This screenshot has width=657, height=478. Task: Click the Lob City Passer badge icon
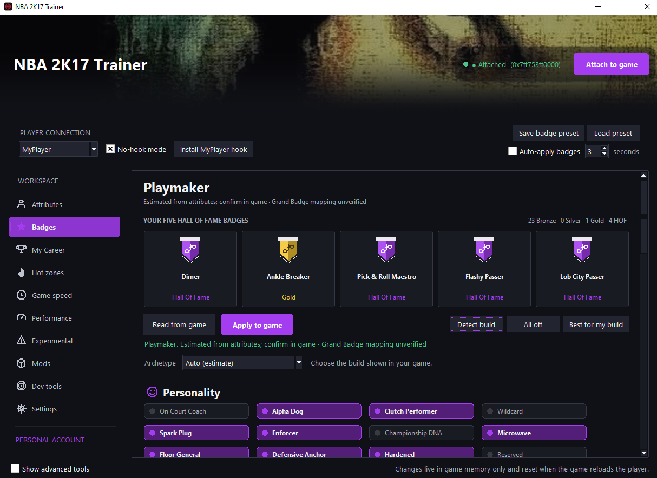582,250
